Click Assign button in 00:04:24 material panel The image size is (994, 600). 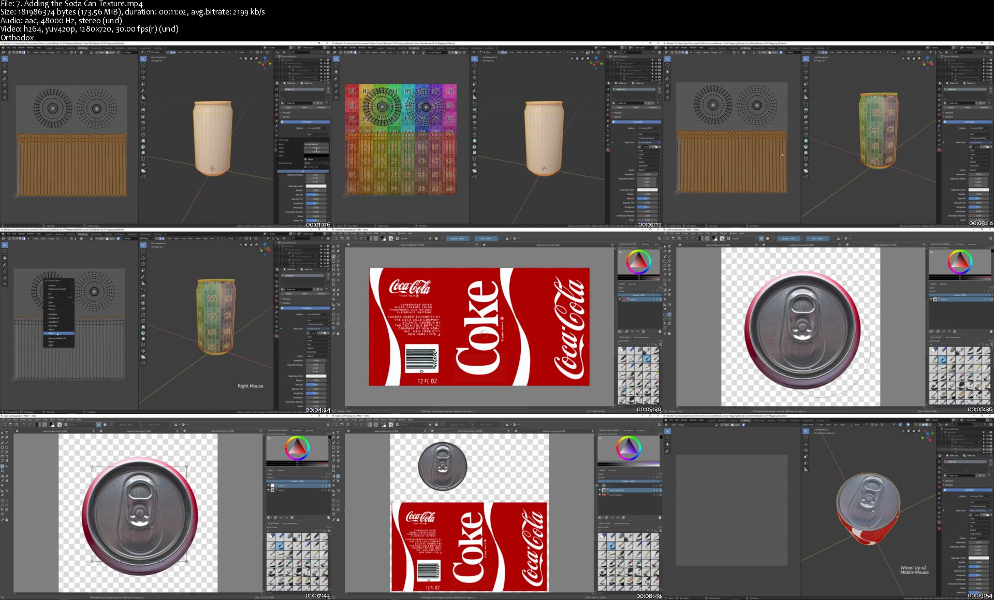click(288, 294)
